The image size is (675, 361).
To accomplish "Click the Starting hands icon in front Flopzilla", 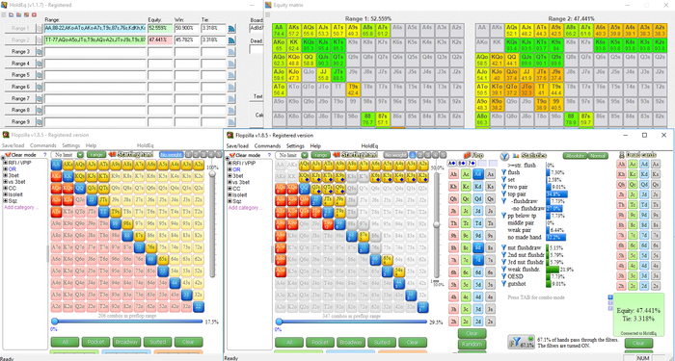I will click(336, 155).
